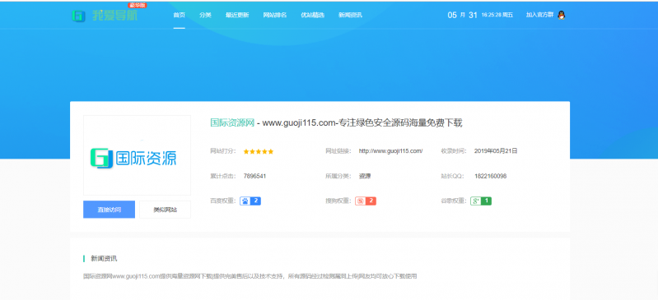
Task: Click the 我爱导航 site logo
Action: 105,16
